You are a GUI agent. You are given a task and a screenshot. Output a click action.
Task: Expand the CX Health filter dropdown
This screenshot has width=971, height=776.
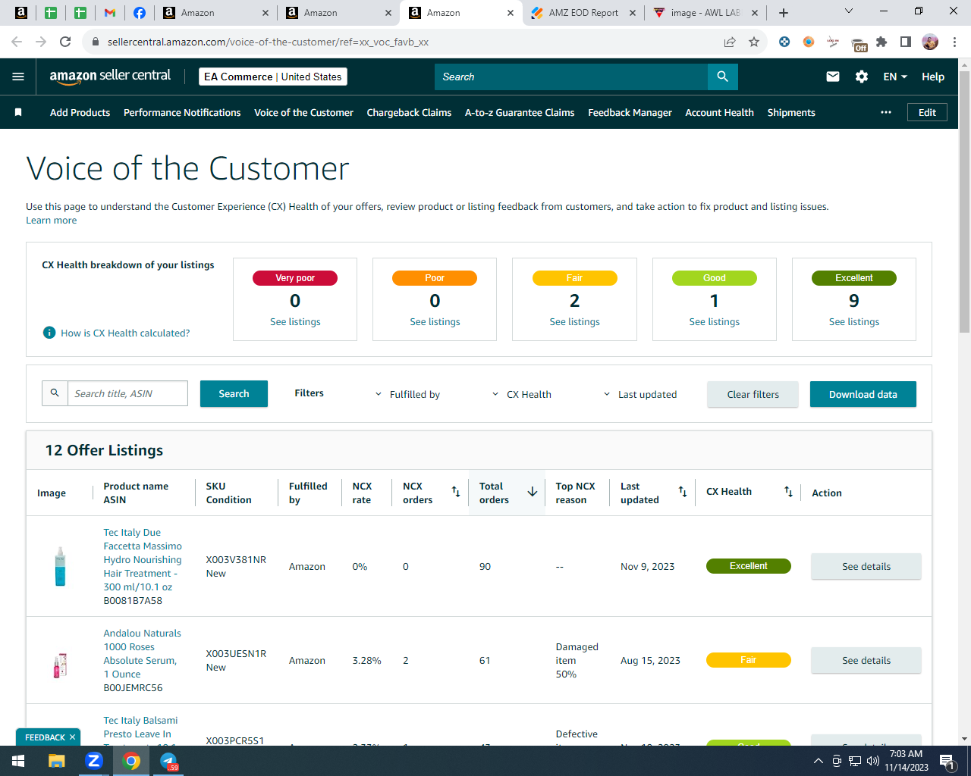522,394
